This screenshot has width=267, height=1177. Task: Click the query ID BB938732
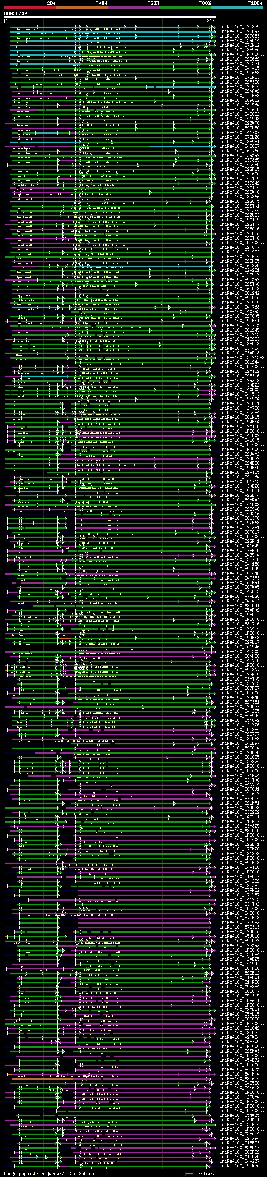[15, 14]
